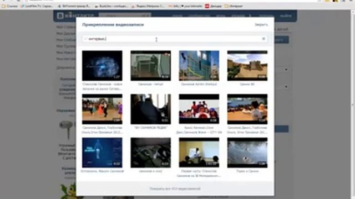Open the title under the building climbing video
The height and width of the screenshot is (199, 355).
click(199, 84)
